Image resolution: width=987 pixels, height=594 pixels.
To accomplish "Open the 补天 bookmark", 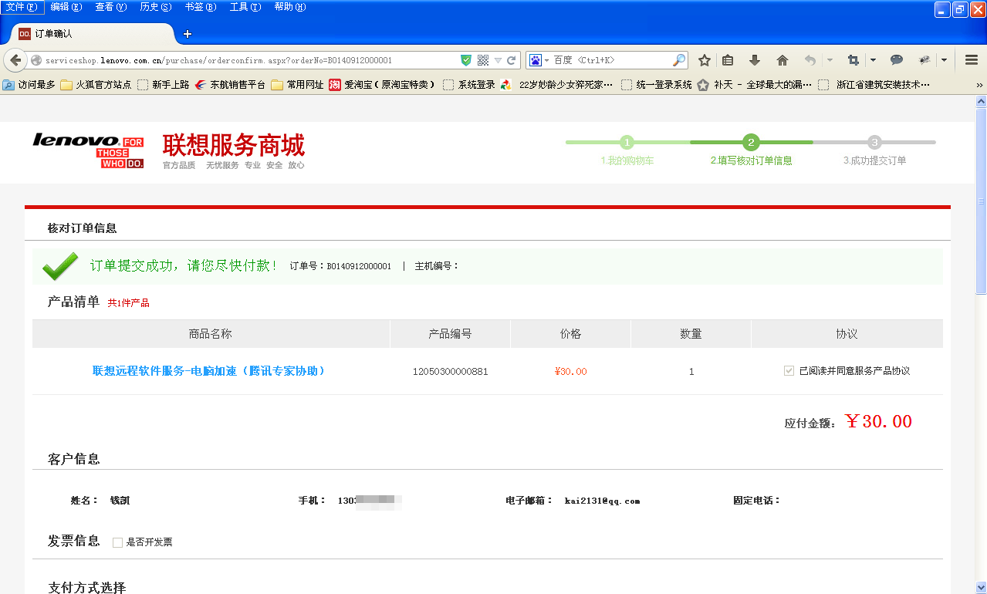I will tap(754, 85).
